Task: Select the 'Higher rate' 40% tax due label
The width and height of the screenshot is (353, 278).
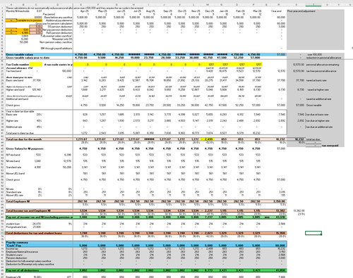Action: click(x=12, y=120)
